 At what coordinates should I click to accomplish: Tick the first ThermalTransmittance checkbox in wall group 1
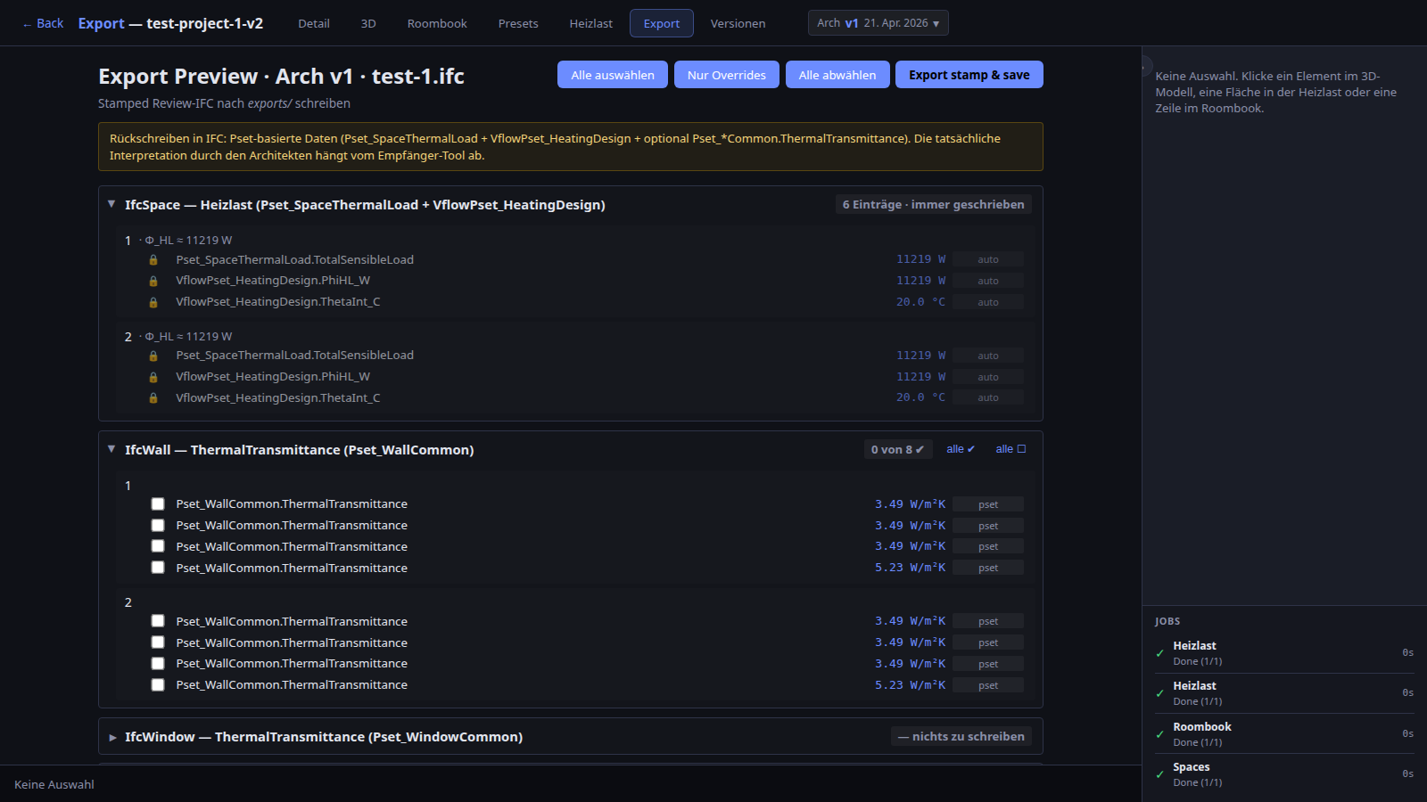tap(158, 503)
